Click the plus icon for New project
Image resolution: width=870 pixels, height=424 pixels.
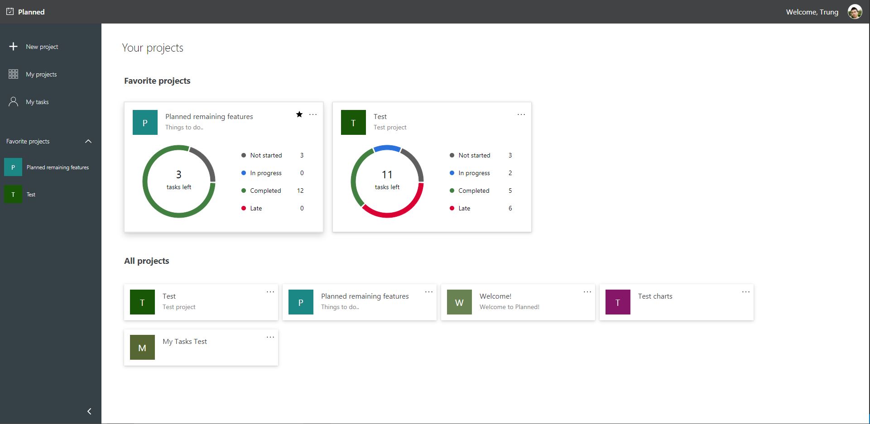tap(13, 47)
